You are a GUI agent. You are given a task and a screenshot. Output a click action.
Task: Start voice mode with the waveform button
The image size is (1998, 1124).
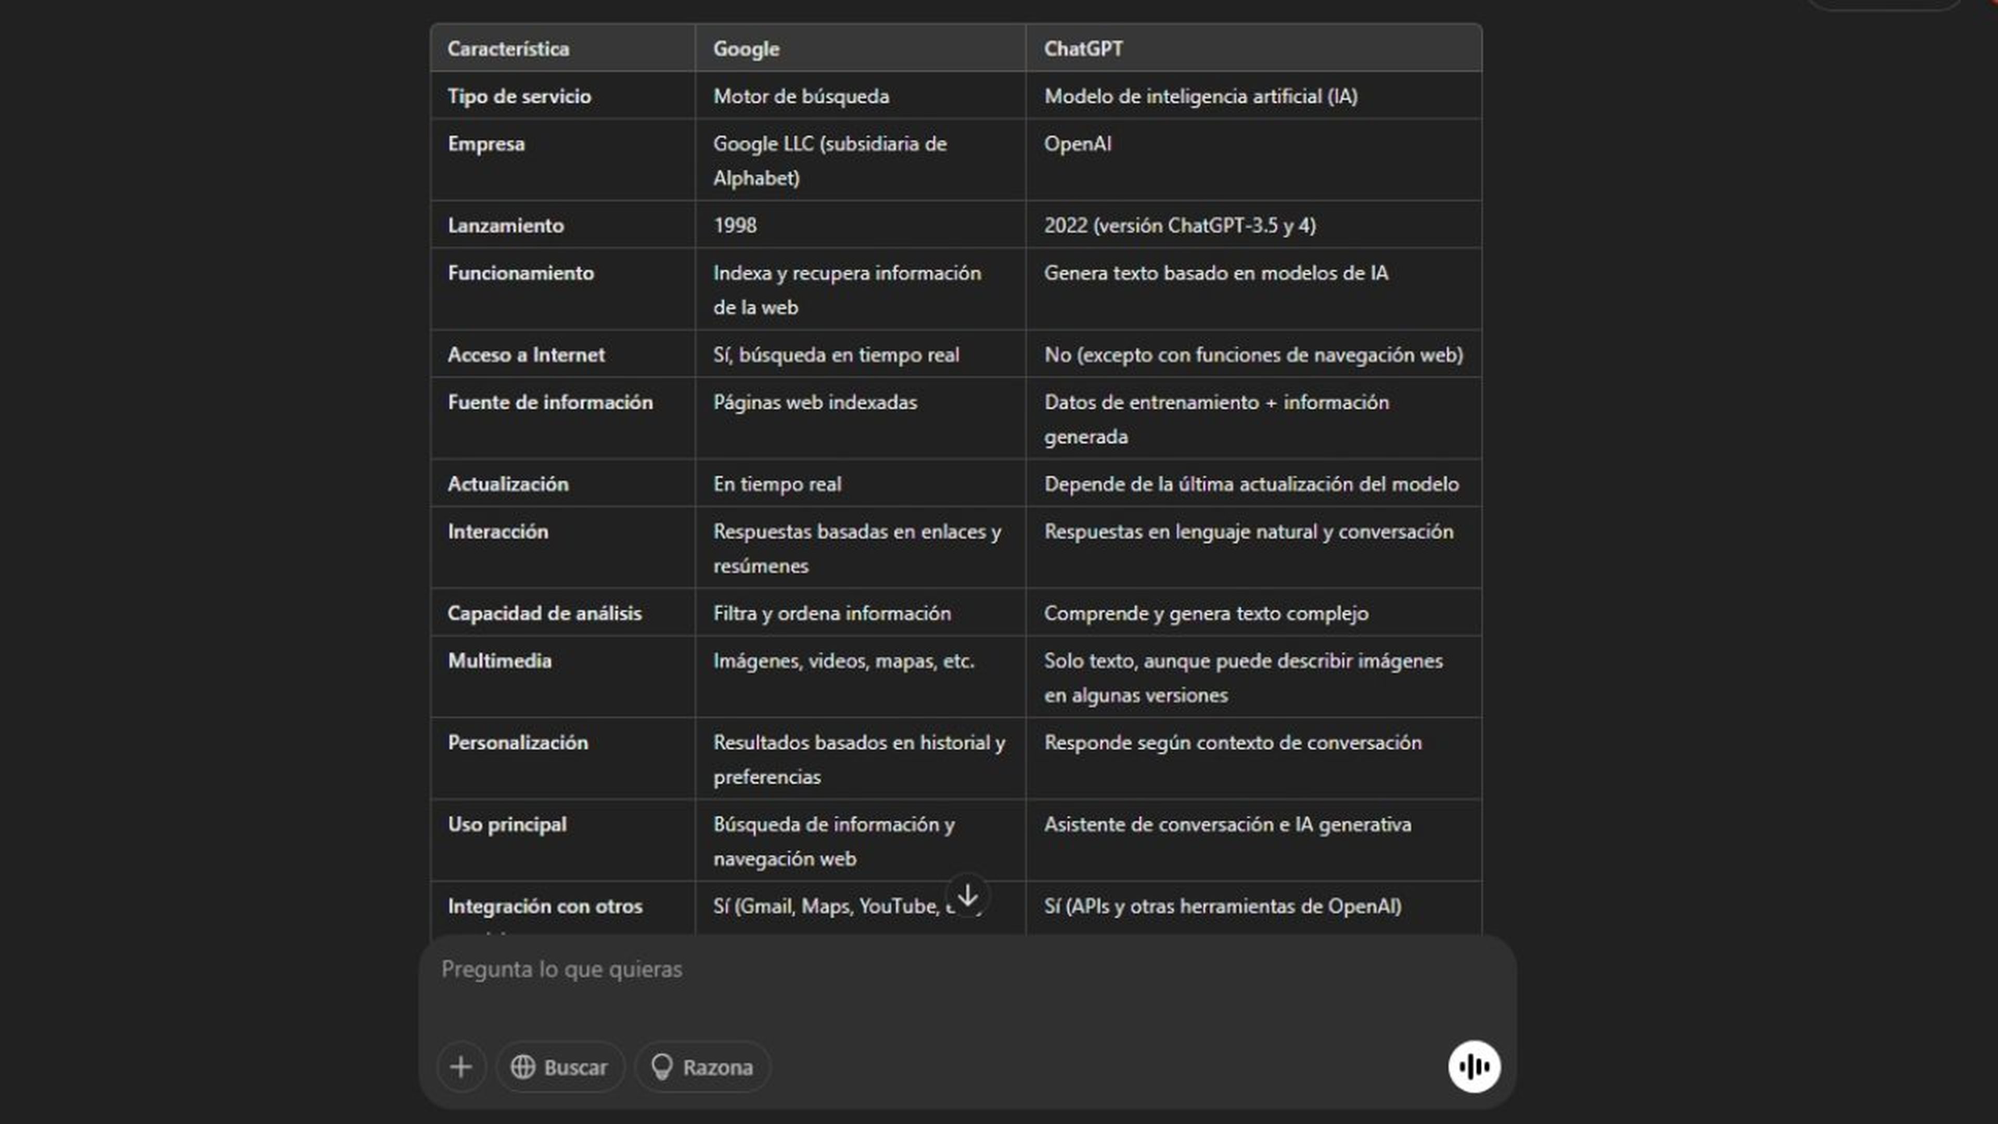pos(1474,1067)
